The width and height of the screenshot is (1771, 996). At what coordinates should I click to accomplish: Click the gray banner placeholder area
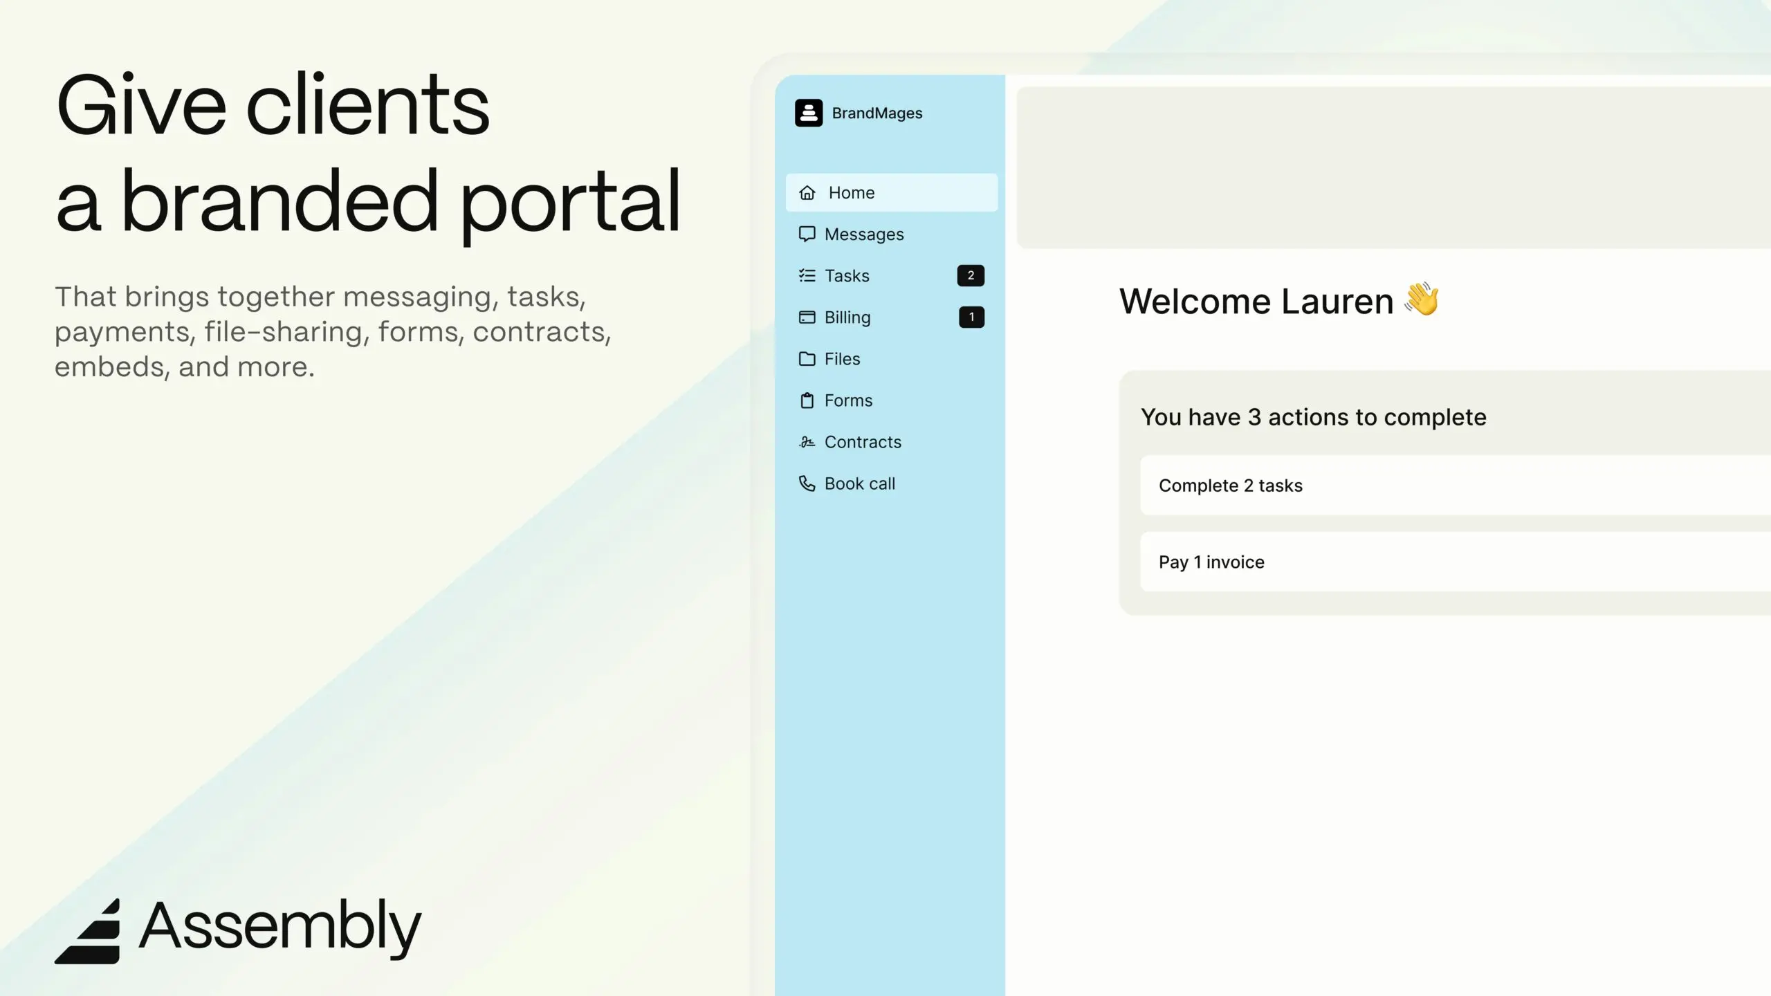pos(1391,167)
